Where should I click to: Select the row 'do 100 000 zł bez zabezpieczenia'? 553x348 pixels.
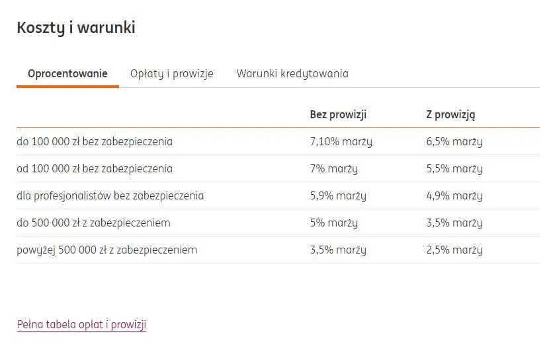95,141
